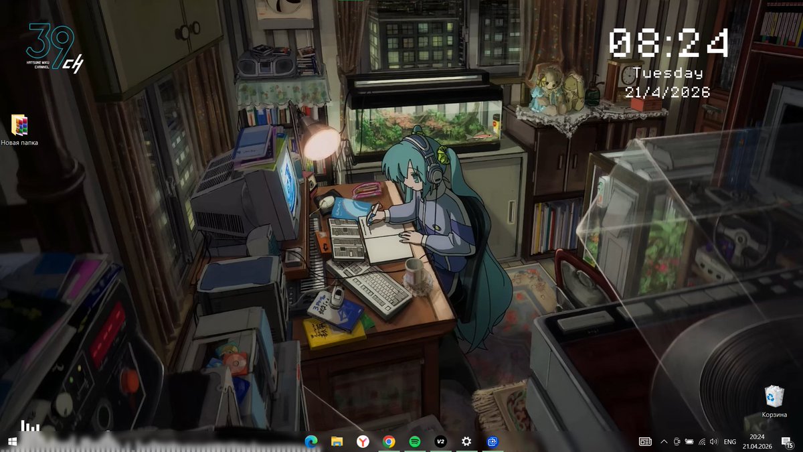Image resolution: width=803 pixels, height=452 pixels.
Task: Click the Tuesday date widget text
Action: coord(668,73)
